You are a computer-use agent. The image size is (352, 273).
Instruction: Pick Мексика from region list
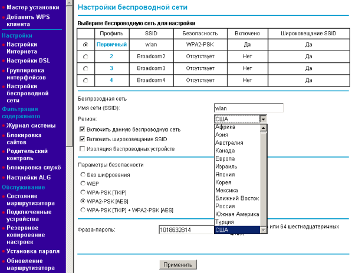pos(237,191)
